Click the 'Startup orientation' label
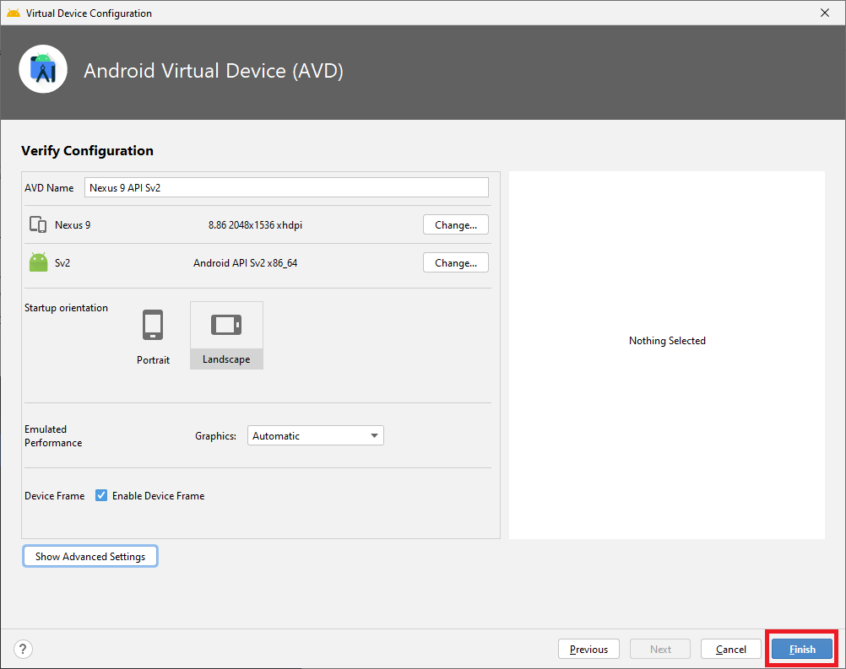The image size is (846, 669). pos(67,308)
